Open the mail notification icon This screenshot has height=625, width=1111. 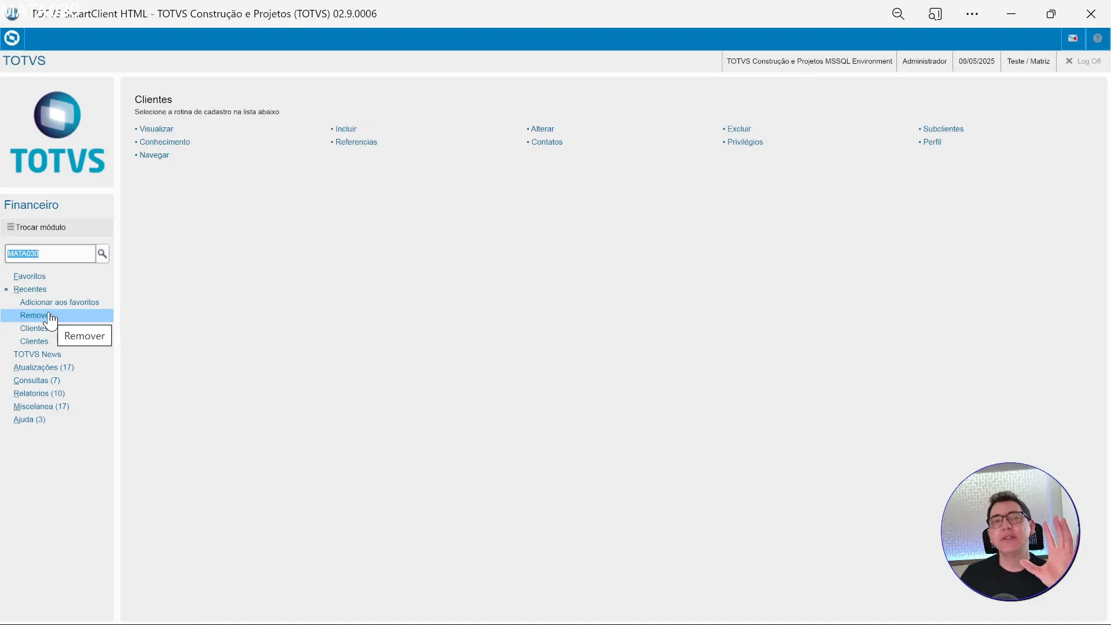click(x=1073, y=38)
